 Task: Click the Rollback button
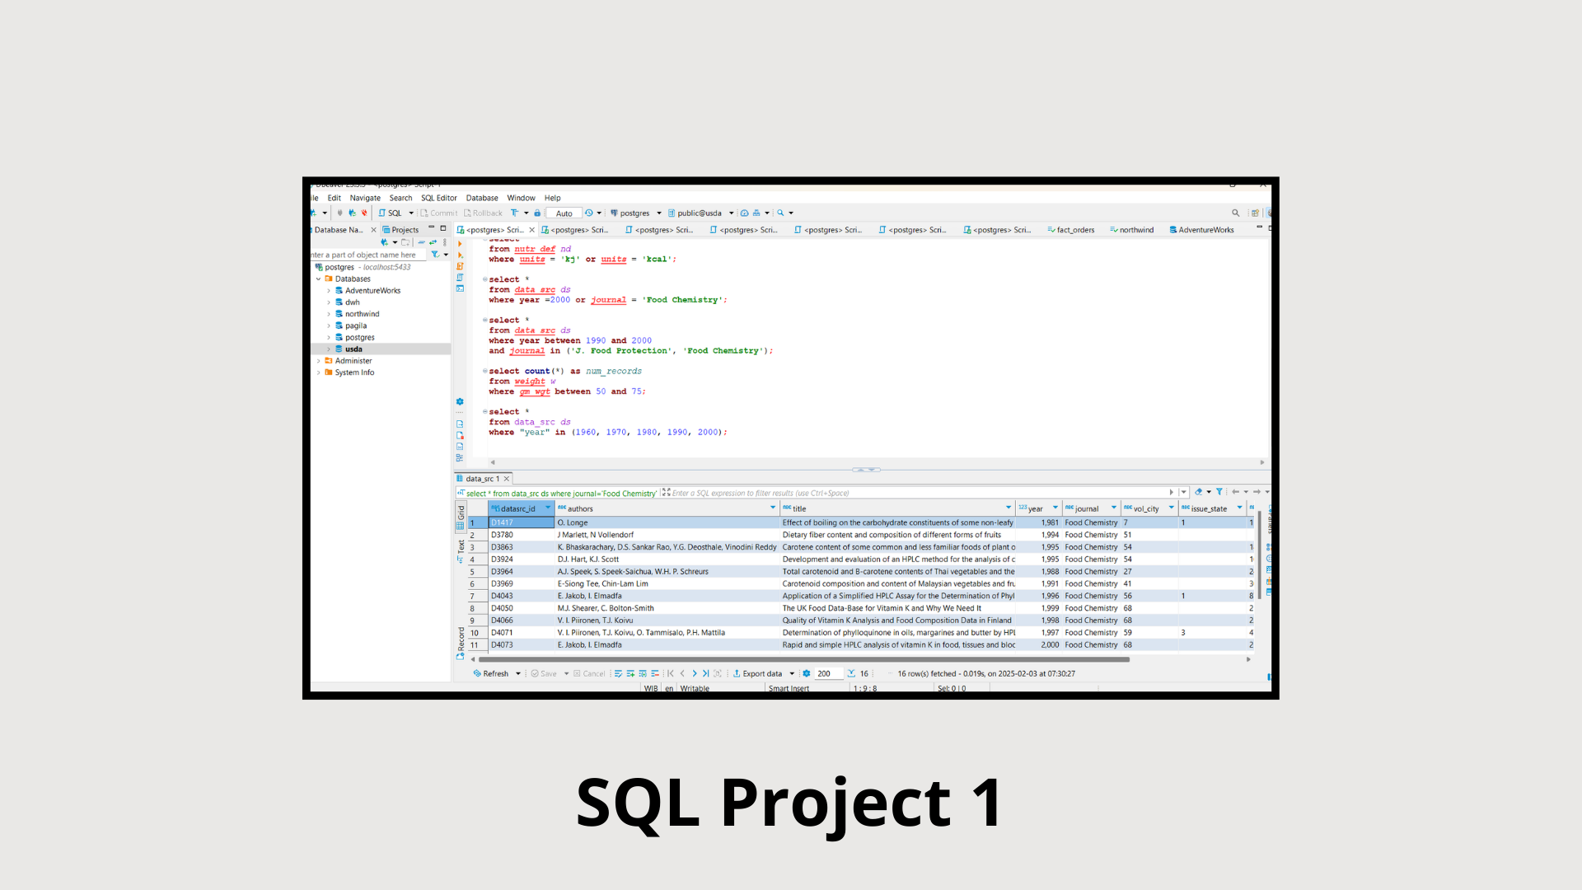(x=483, y=213)
